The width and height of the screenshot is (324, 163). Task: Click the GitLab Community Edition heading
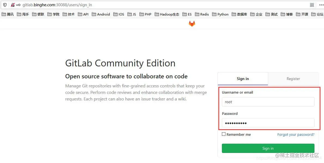(120, 63)
